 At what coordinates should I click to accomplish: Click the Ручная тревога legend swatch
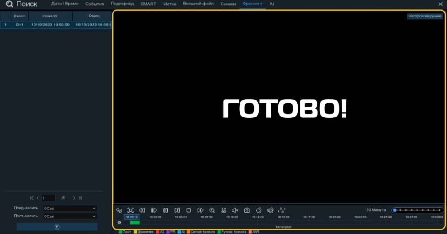point(219,232)
